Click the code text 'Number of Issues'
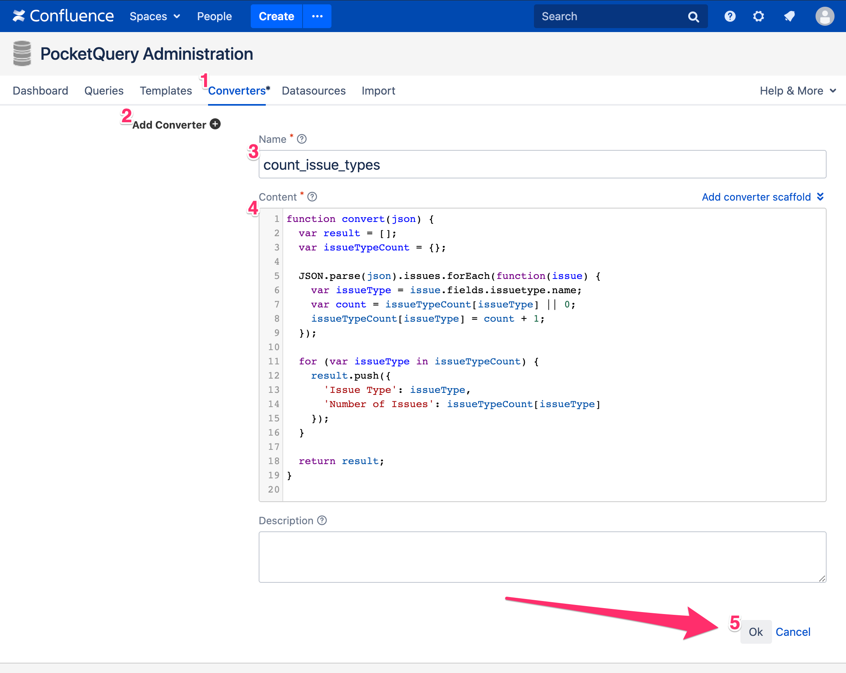Screen dimensions: 846x673 click(379, 404)
